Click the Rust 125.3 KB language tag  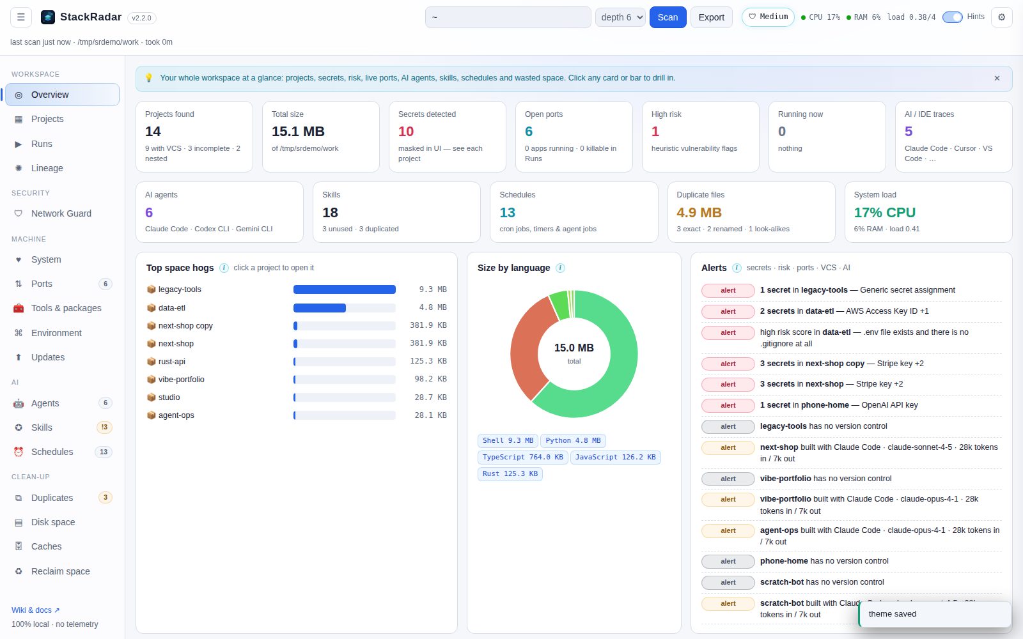tap(510, 473)
